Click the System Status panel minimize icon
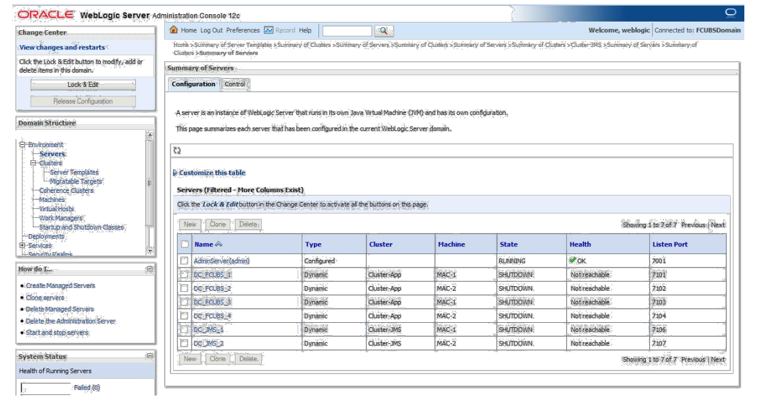Image resolution: width=763 pixels, height=400 pixels. click(149, 356)
